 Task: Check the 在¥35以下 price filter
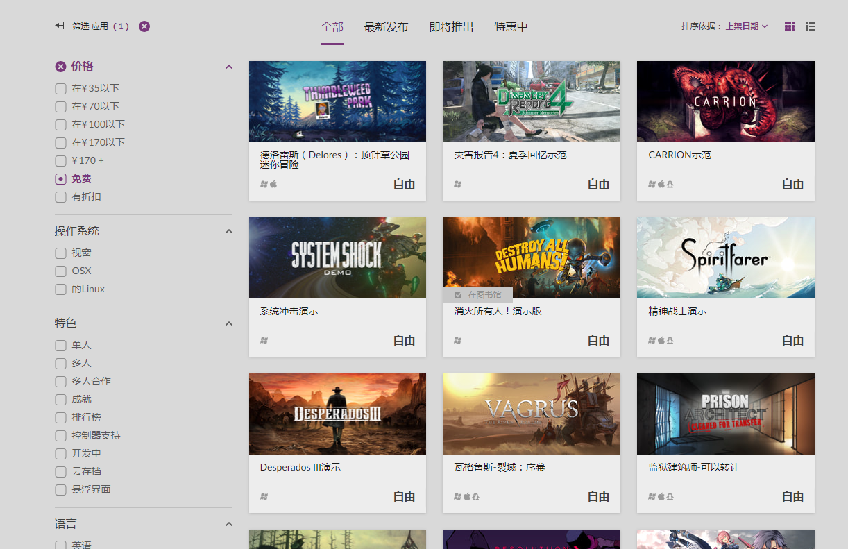point(60,88)
